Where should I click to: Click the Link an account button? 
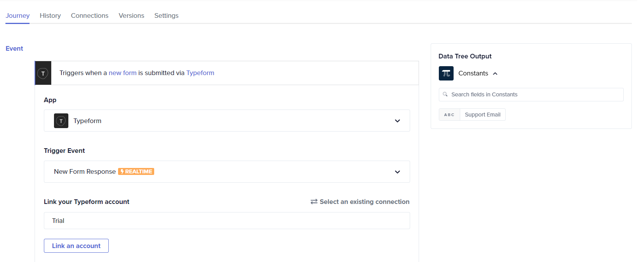(x=76, y=246)
